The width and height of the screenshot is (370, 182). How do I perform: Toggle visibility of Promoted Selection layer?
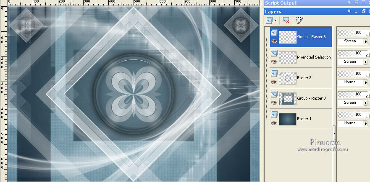click(274, 62)
